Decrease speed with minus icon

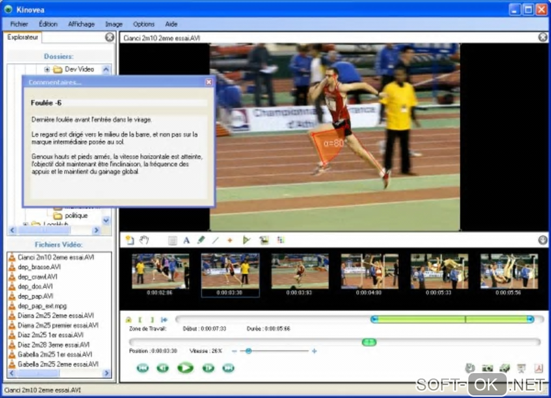click(x=234, y=351)
